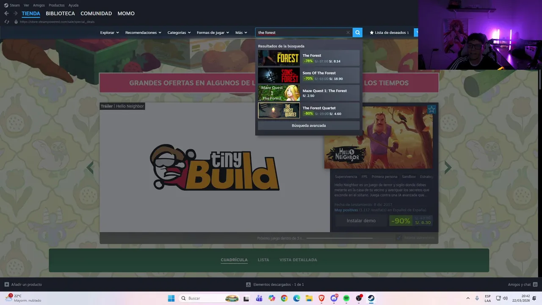Open Google Chrome from the taskbar
Viewport: 542px width, 305px height.
coord(284,298)
